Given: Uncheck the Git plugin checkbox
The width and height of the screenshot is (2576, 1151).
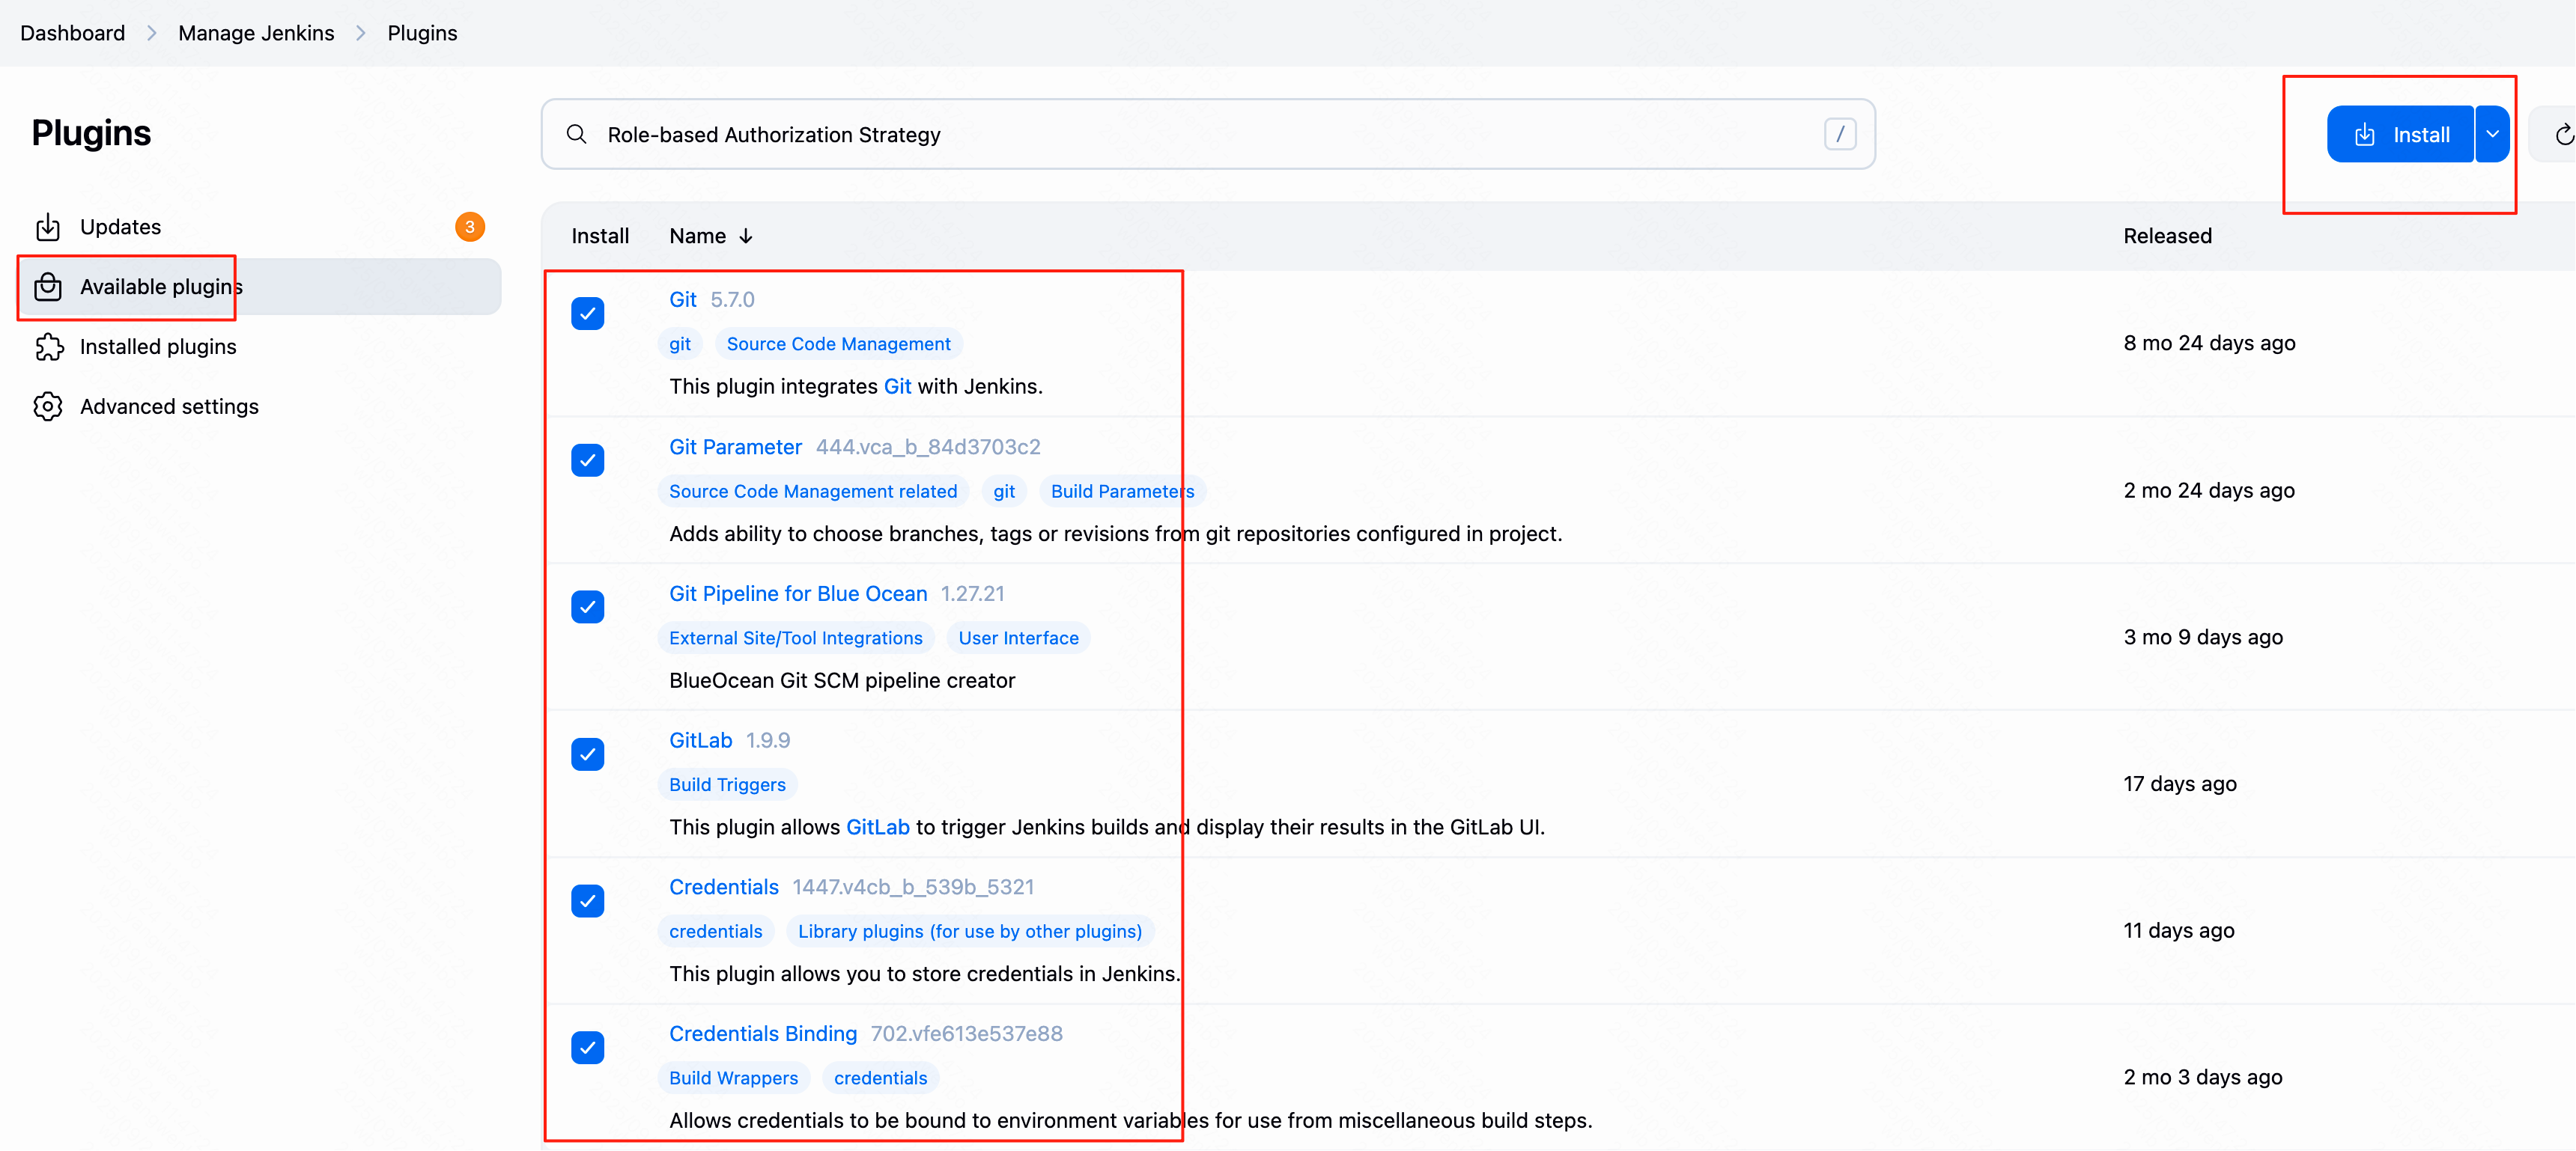Looking at the screenshot, I should tap(588, 314).
